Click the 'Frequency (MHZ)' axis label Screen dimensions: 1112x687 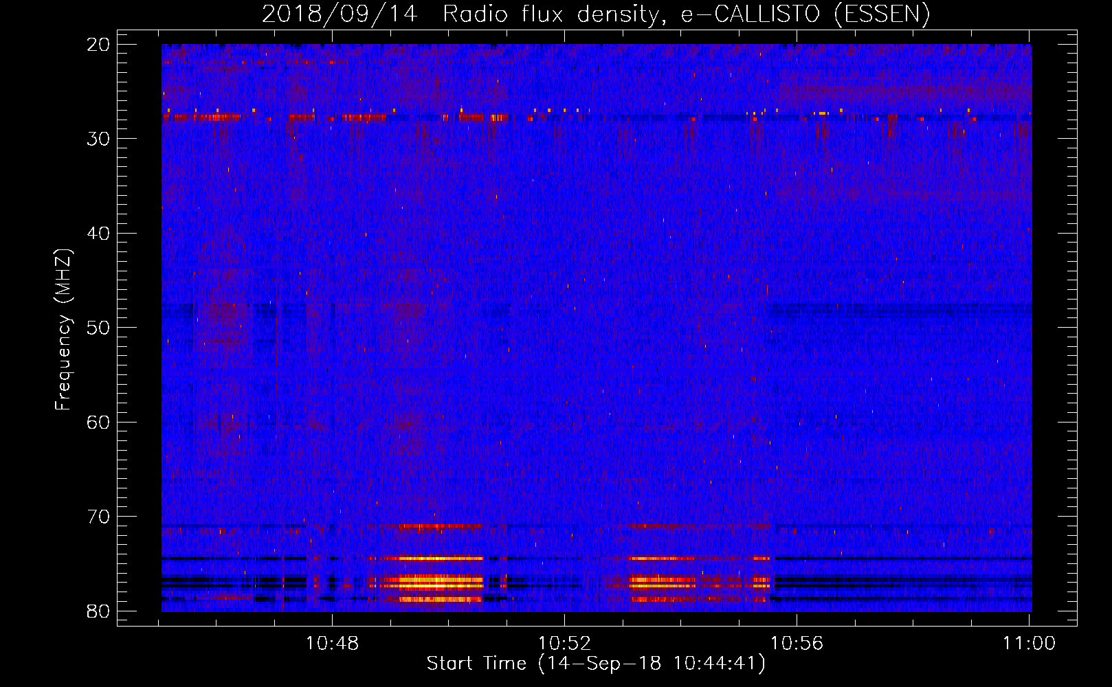pyautogui.click(x=63, y=330)
